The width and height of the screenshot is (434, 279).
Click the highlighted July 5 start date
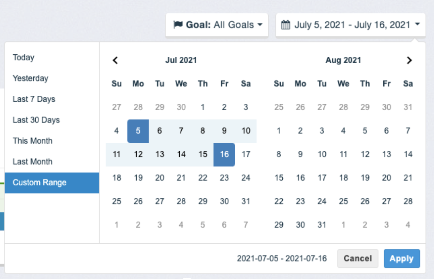click(138, 131)
